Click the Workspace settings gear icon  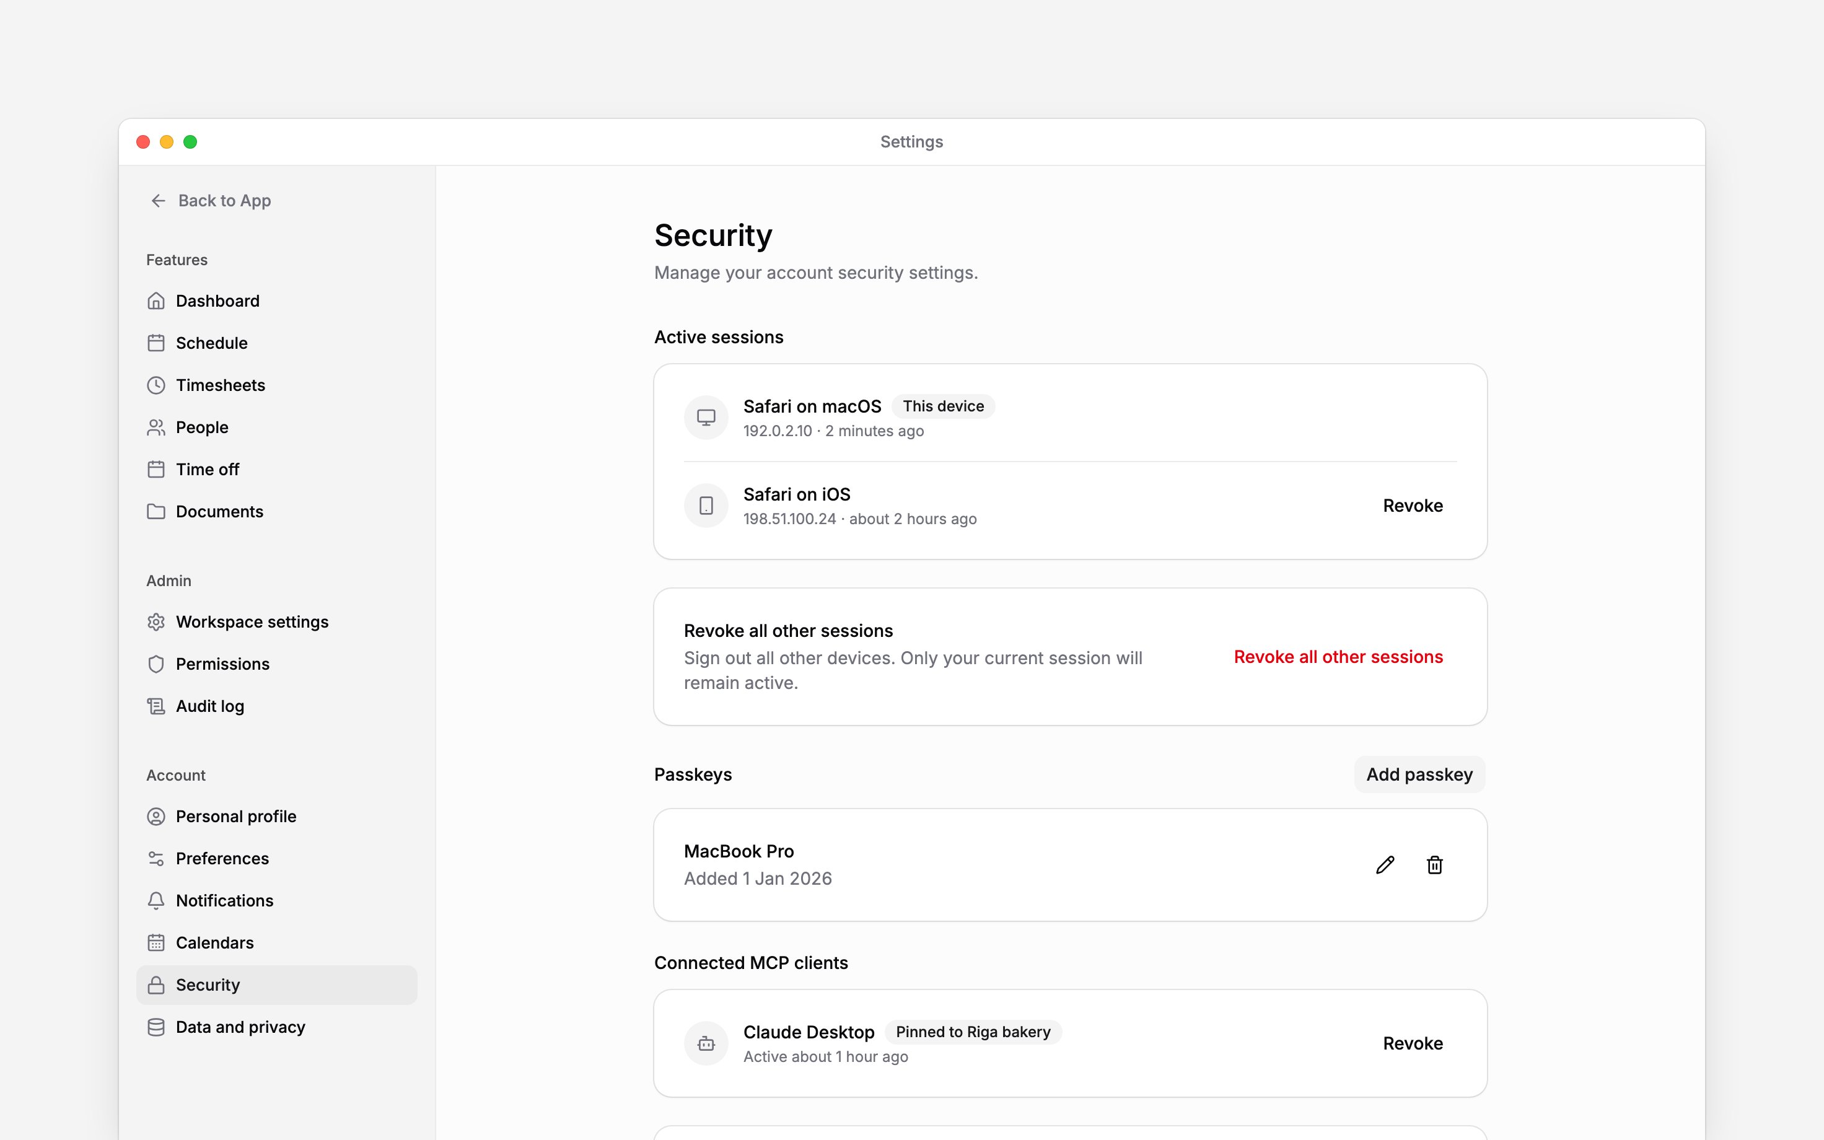point(156,622)
